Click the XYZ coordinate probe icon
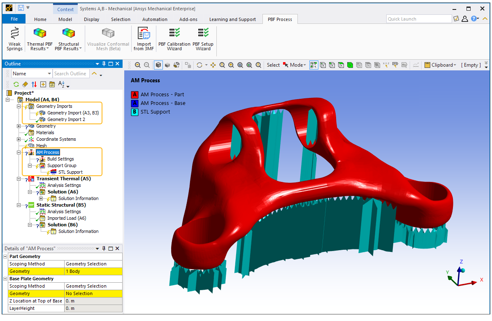492x321 pixels. pos(386,65)
